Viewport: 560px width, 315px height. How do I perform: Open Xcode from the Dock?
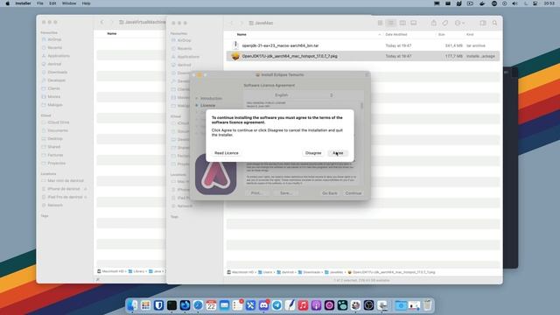250,305
